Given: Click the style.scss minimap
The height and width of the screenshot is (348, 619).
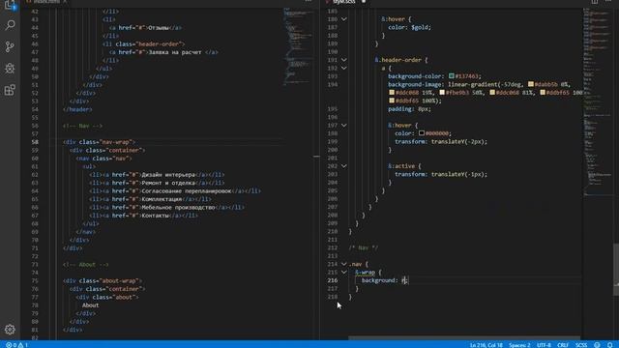Looking at the screenshot, I should pyautogui.click(x=597, y=101).
